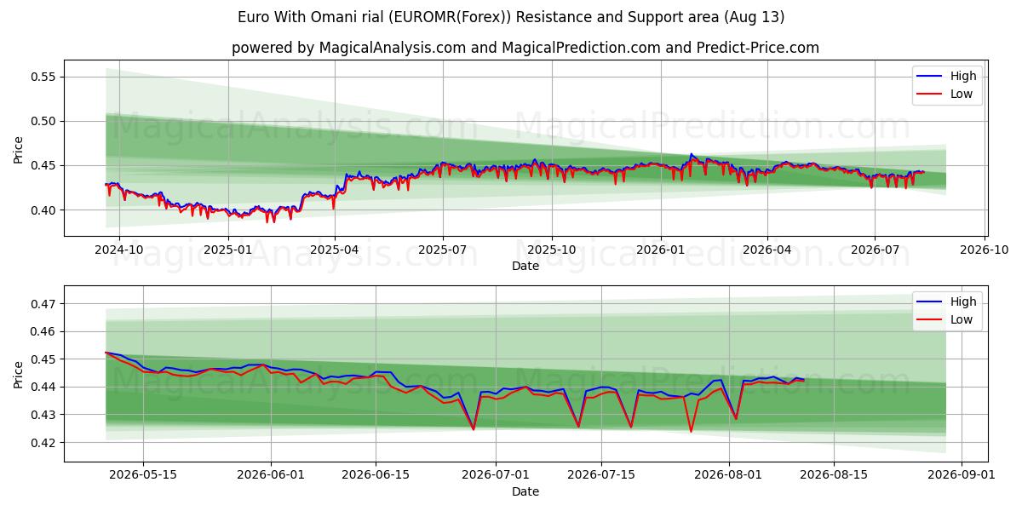
Task: Click the chart title mentioning EUROMR(Forex)
Action: point(511,17)
